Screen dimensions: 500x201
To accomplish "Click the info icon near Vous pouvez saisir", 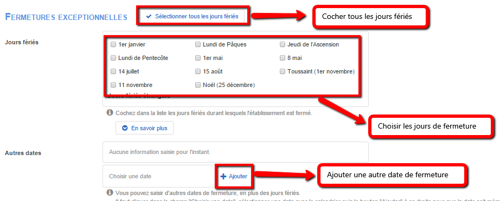I will tap(110, 192).
